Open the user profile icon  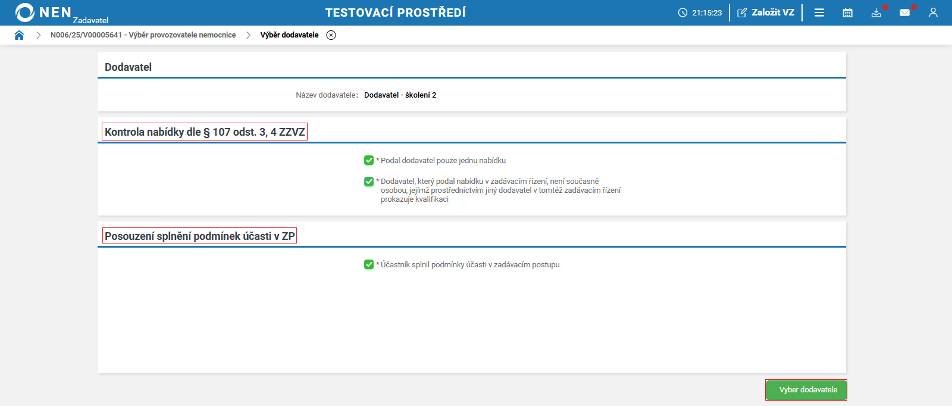click(x=933, y=13)
